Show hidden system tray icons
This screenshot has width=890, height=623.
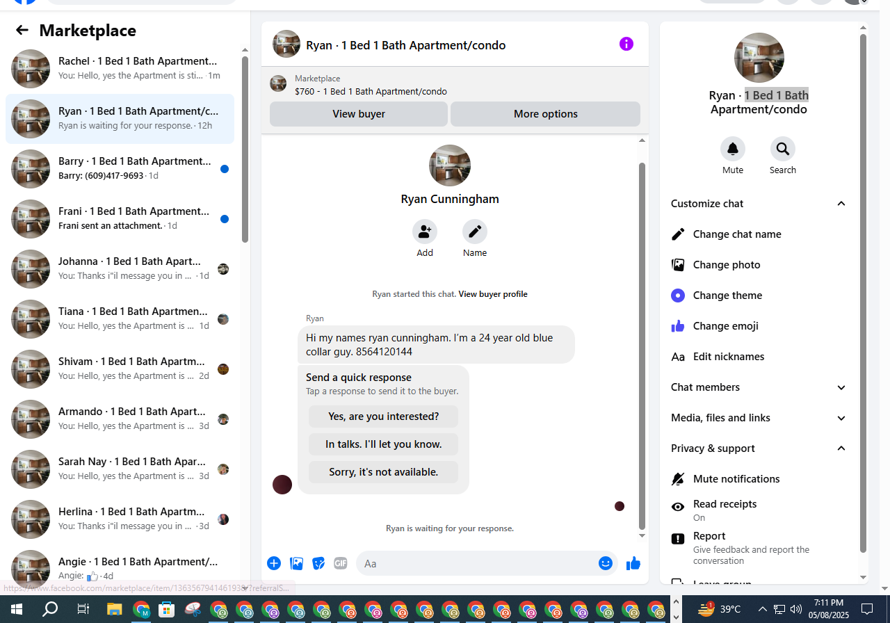pyautogui.click(x=762, y=609)
